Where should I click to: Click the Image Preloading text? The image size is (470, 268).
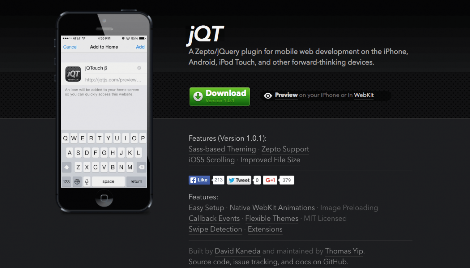point(349,208)
